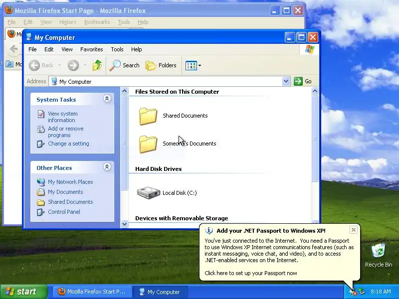Maximize the Firefox window
The image size is (399, 299).
coord(286,10)
